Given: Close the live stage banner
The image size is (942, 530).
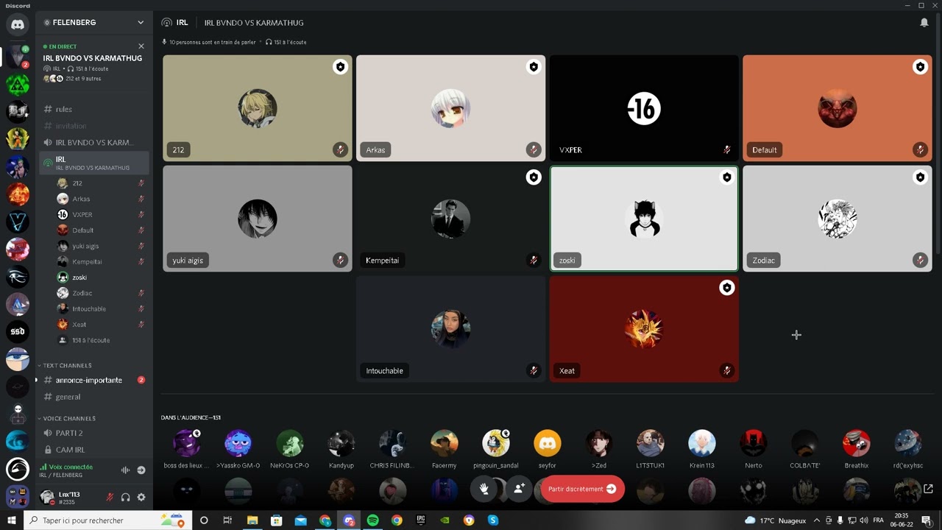Looking at the screenshot, I should click(x=141, y=46).
